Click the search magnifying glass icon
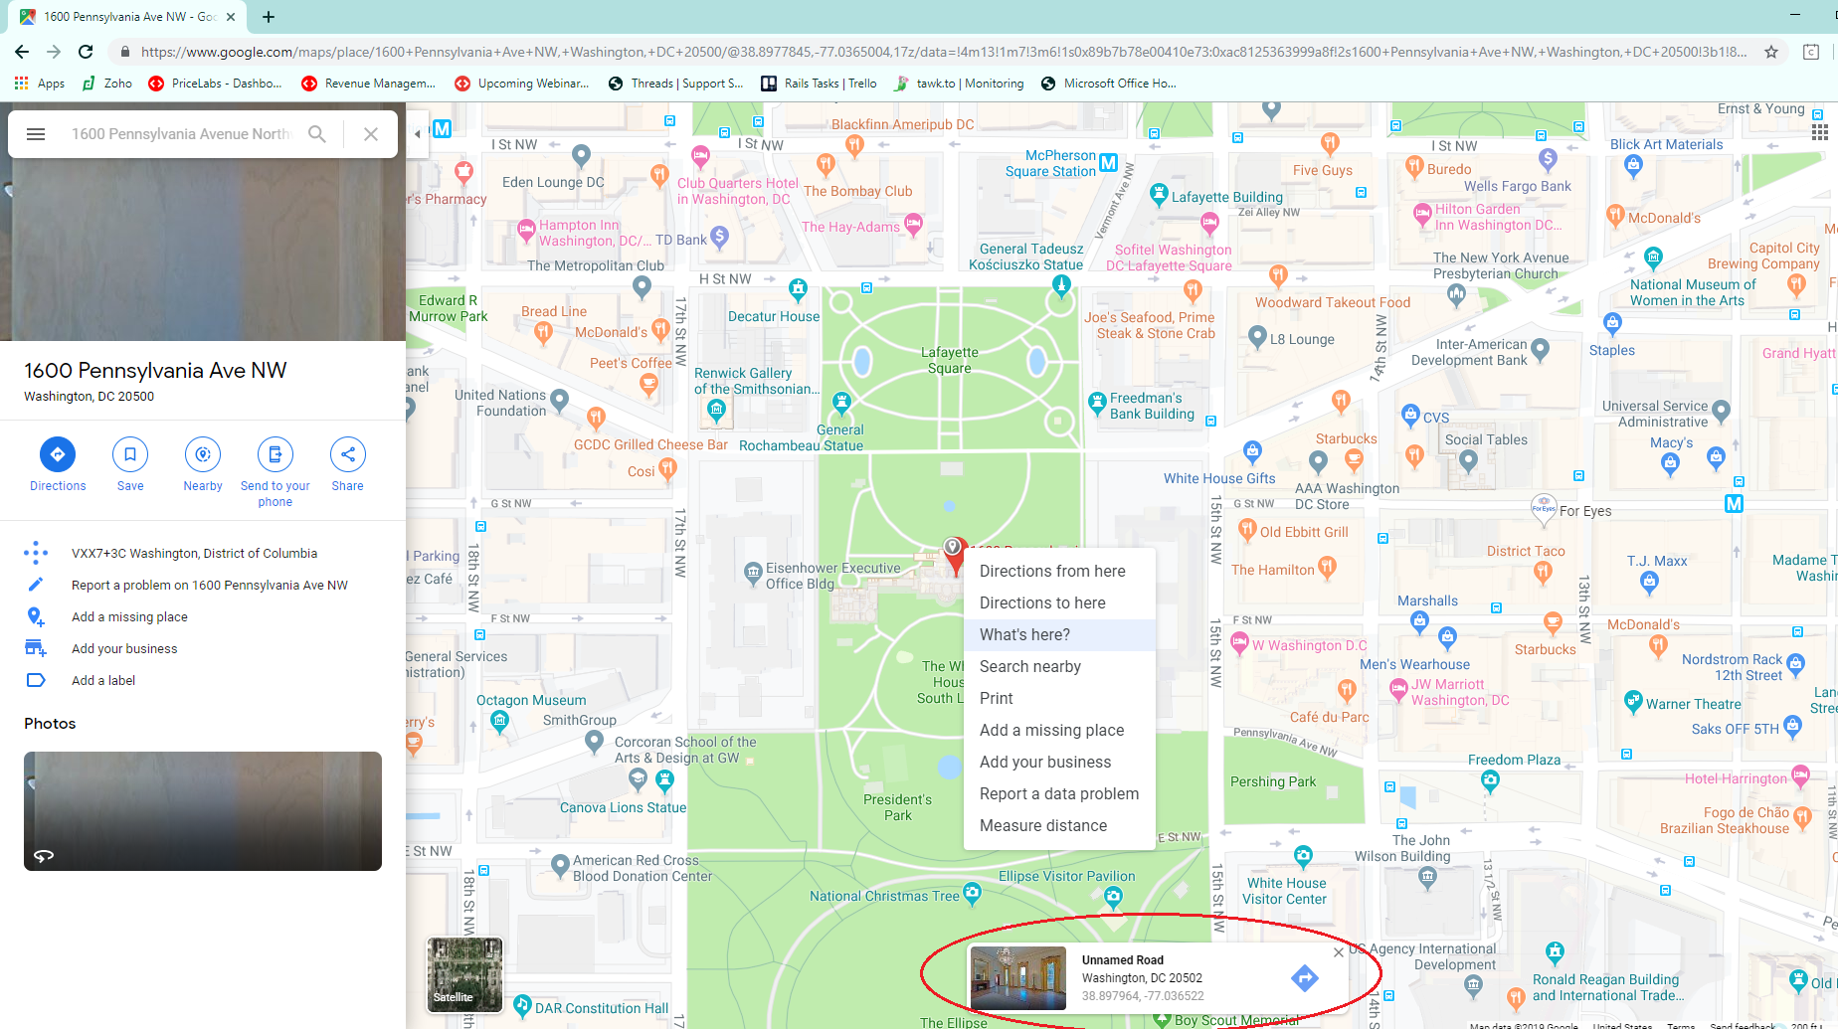 pyautogui.click(x=317, y=133)
